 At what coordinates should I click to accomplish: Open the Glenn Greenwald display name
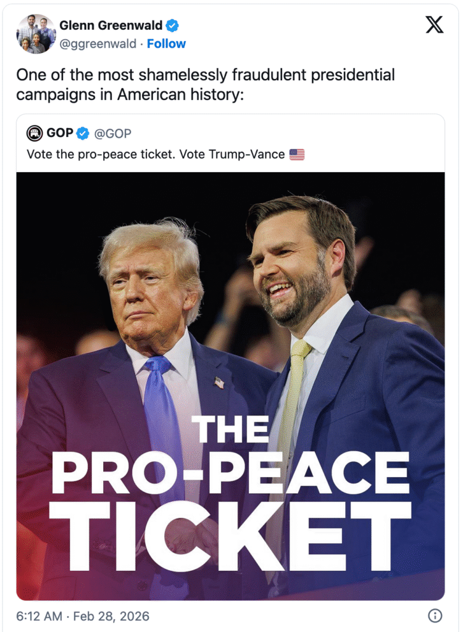pos(111,26)
